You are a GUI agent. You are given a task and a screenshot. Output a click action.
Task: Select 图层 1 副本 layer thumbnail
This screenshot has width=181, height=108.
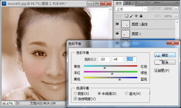pos(125,24)
